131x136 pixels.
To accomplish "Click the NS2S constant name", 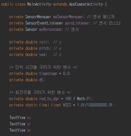I will (67, 105).
